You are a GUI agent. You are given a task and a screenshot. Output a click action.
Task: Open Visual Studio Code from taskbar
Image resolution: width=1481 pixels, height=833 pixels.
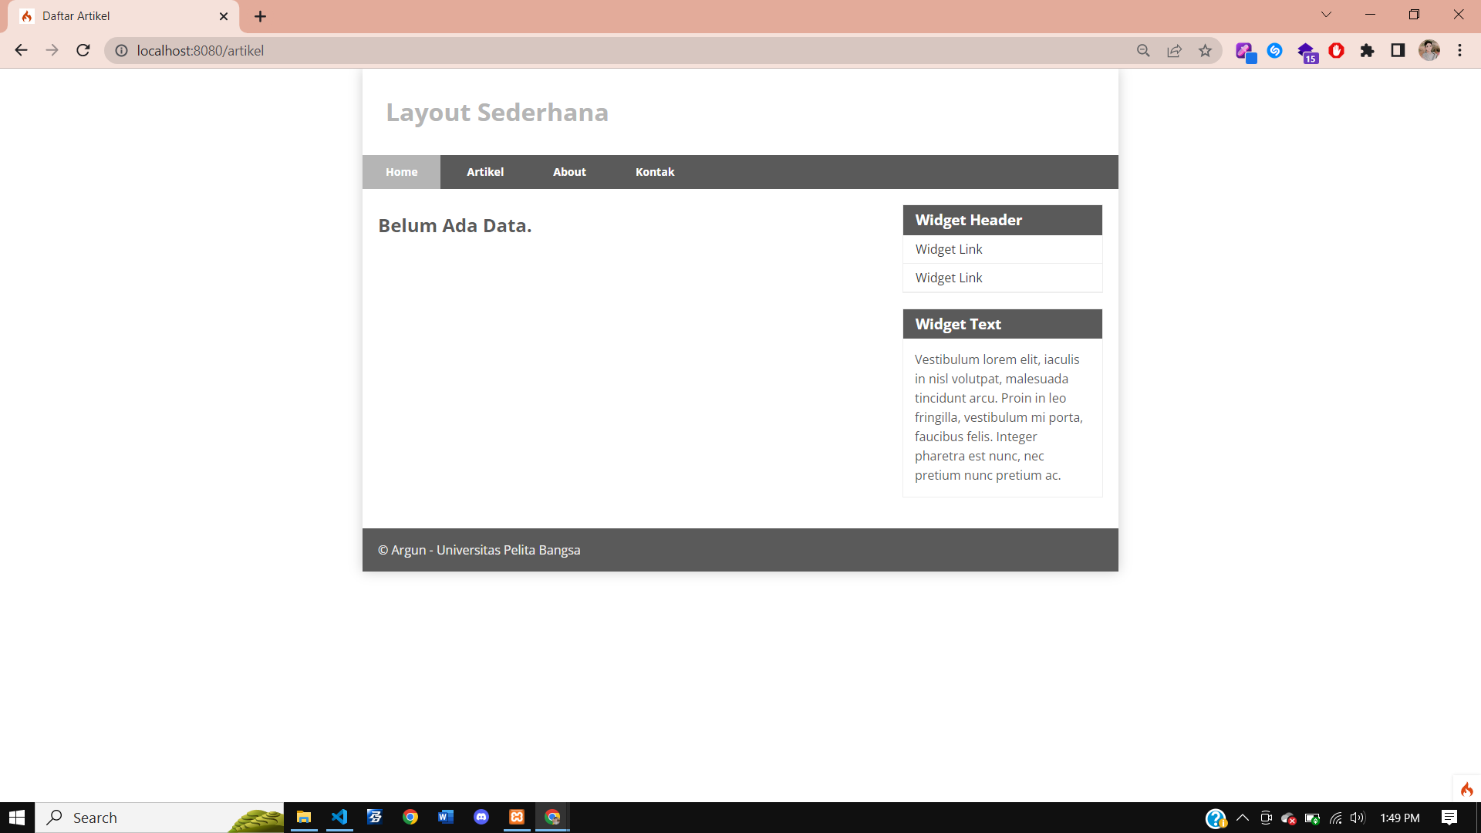tap(339, 817)
